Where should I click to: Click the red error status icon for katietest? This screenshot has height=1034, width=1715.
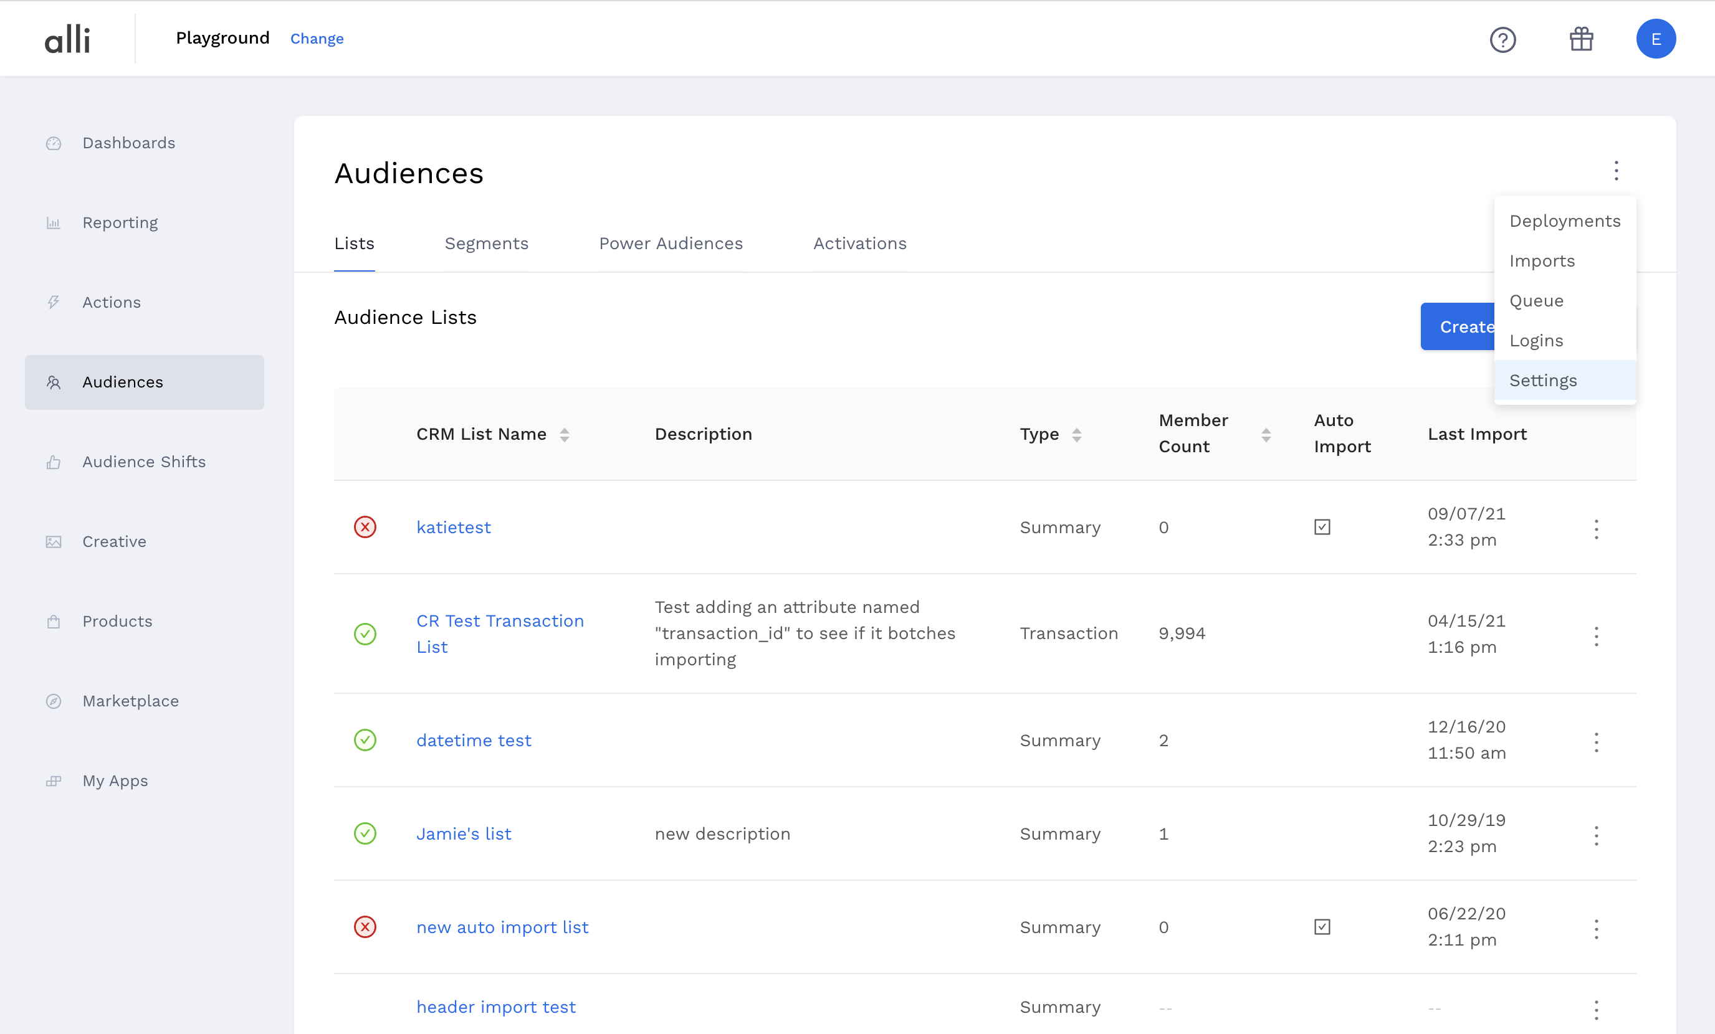[365, 528]
